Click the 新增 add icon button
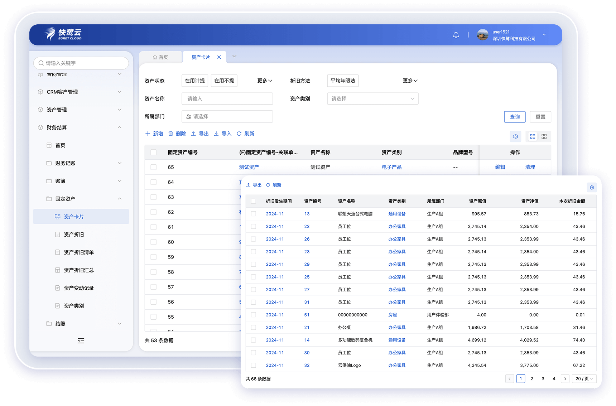616x406 pixels. (x=154, y=134)
